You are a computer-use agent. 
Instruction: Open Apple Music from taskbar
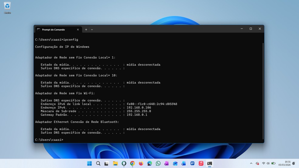click(x=201, y=163)
